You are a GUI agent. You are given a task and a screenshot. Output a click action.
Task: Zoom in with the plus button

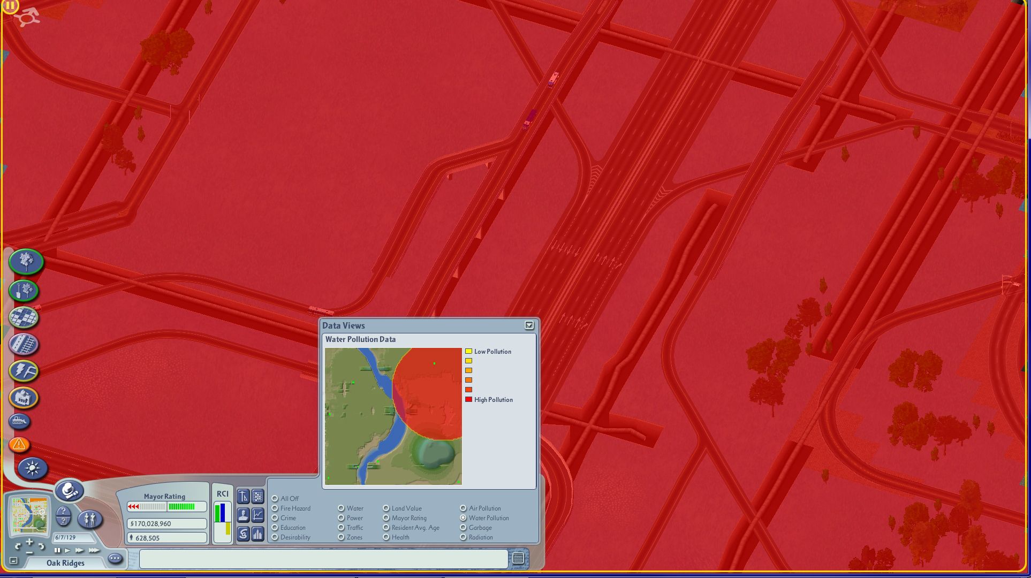[29, 543]
